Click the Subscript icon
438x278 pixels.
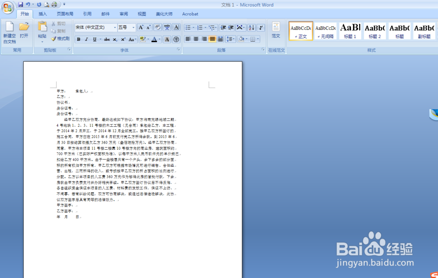116,39
